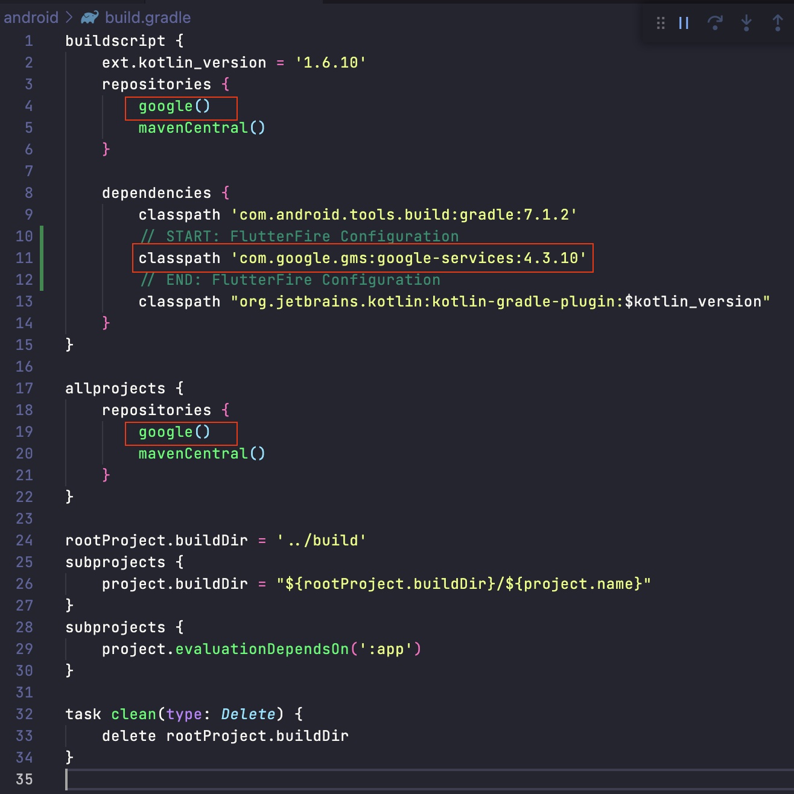The image size is (794, 794).
Task: Click the kotlin-gradle-plugin classpath string
Action: [x=501, y=302]
